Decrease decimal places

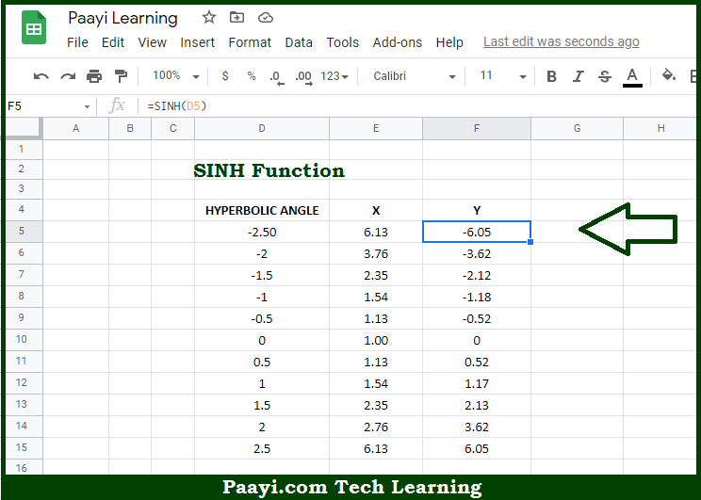tap(277, 77)
